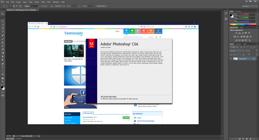Select the Hand tool
The width and height of the screenshot is (259, 140).
pyautogui.click(x=3, y=78)
